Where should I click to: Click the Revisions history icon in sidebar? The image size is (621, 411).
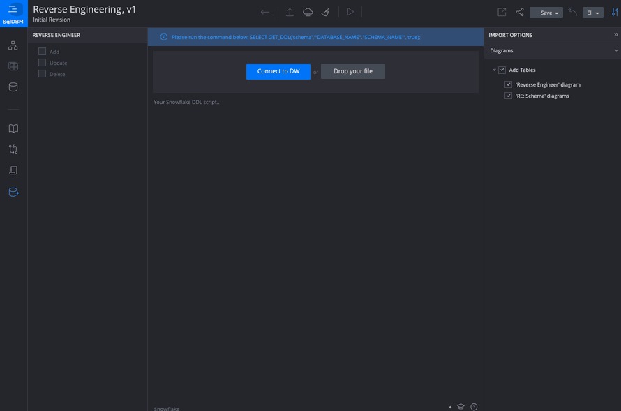click(x=13, y=149)
